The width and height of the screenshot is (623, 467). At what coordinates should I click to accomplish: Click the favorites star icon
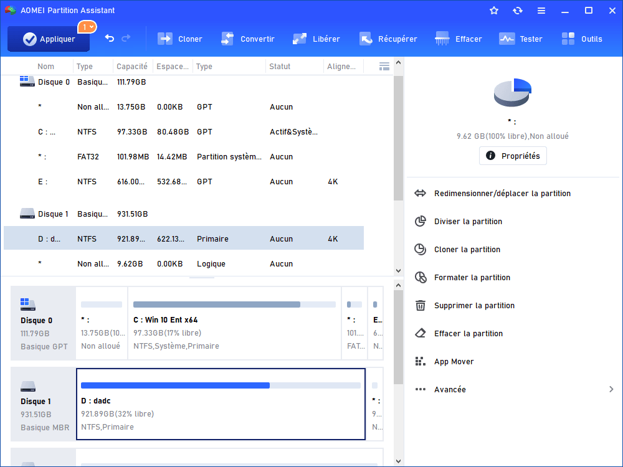click(494, 11)
